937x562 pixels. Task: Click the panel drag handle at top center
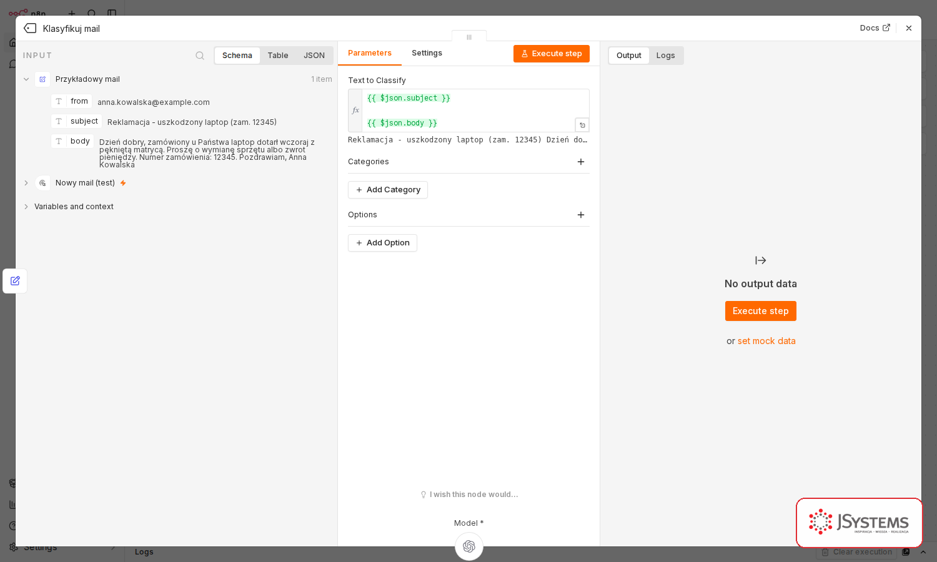pyautogui.click(x=469, y=37)
